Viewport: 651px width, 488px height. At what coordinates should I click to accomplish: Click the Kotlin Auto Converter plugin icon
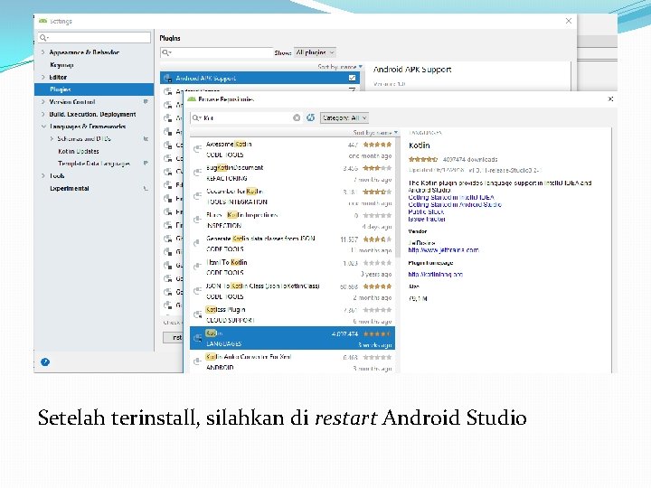(x=198, y=361)
